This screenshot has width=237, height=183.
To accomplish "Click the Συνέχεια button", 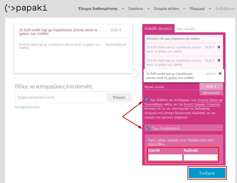I will [207, 173].
